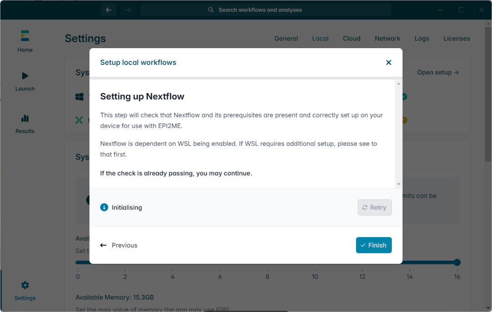Viewport: 492px width, 312px height.
Task: Click the back navigation arrow
Action: [x=108, y=10]
